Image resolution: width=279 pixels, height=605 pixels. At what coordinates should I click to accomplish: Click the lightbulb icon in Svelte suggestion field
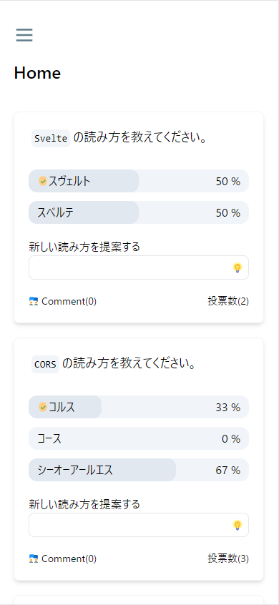point(238,267)
